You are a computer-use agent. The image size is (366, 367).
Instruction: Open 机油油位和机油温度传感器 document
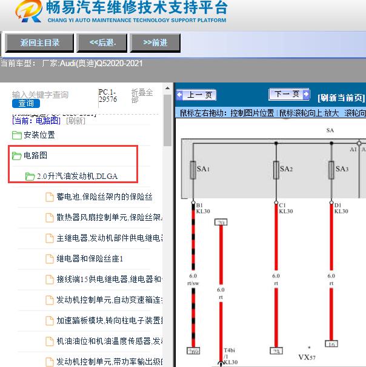(110, 341)
